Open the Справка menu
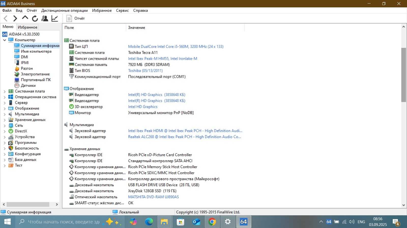Viewport: 407px width, 228px height. 140,10
